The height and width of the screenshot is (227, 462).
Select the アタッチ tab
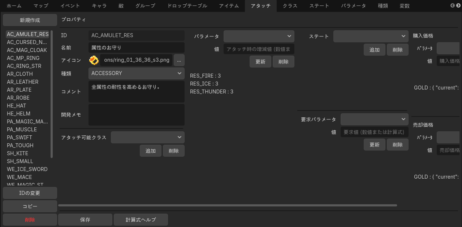261,6
